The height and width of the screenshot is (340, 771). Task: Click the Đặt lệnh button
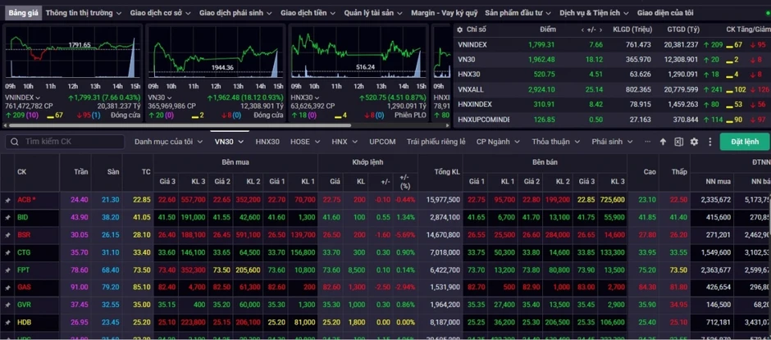[745, 142]
